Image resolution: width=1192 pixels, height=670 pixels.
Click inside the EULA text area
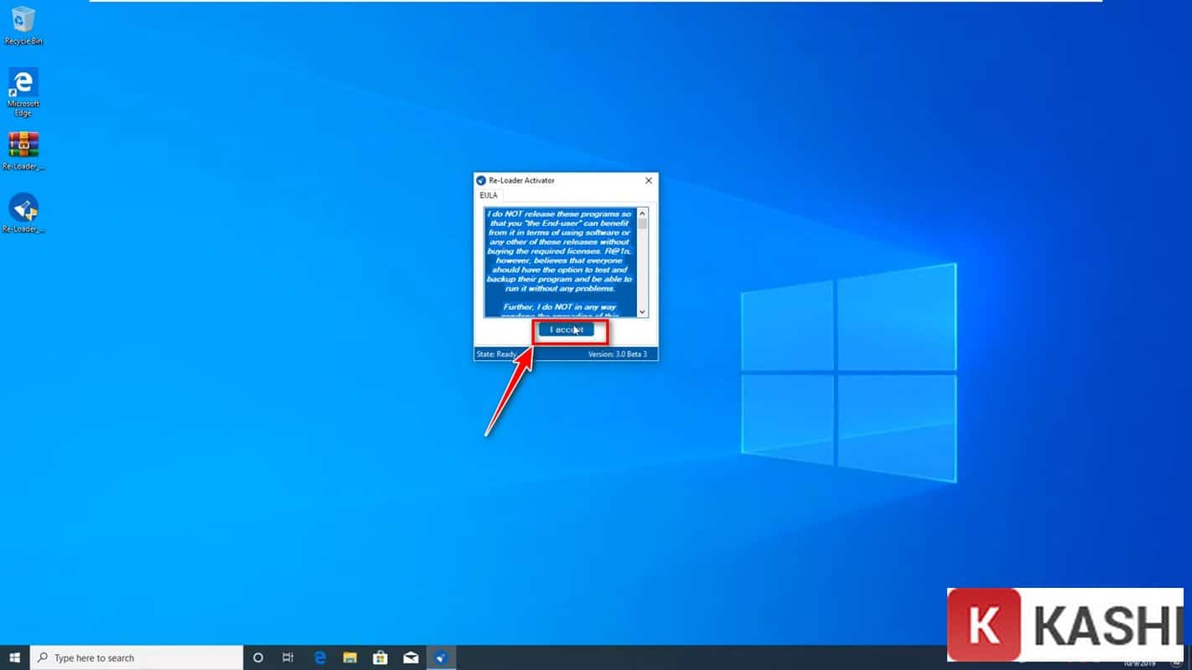(x=560, y=261)
